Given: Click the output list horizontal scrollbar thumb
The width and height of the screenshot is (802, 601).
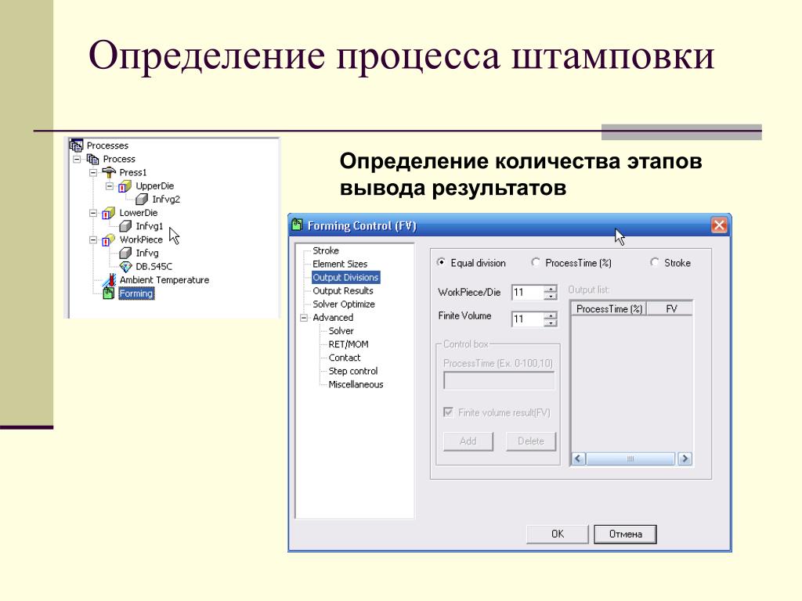Looking at the screenshot, I should click(x=630, y=459).
